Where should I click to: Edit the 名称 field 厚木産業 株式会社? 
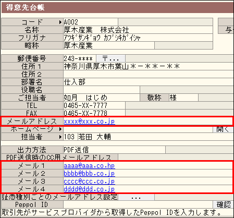coord(138,30)
